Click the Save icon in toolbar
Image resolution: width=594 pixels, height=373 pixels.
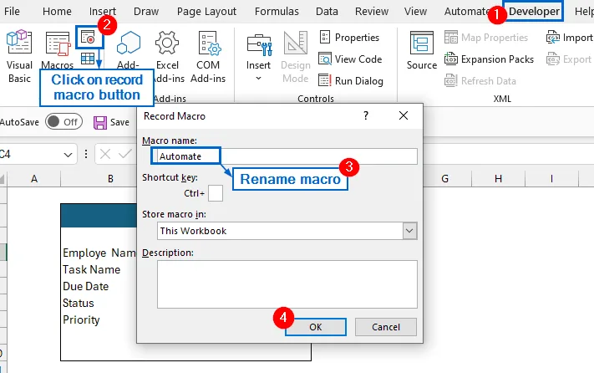[x=100, y=122]
